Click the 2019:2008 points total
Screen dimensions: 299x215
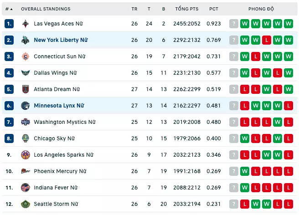click(x=187, y=122)
